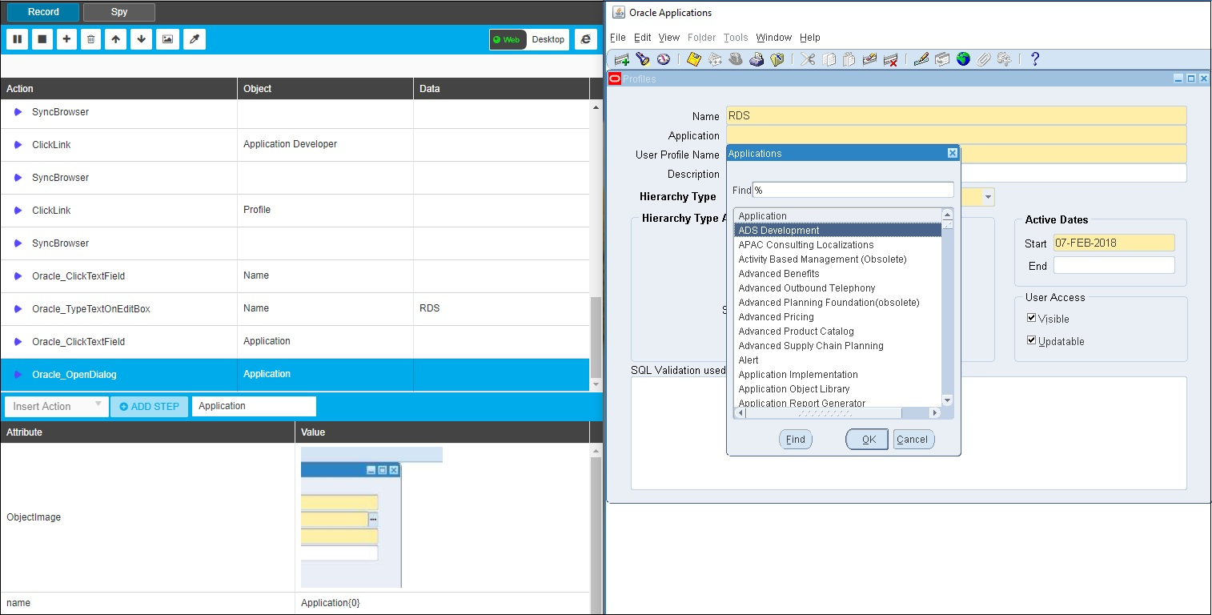Expand the Oracle_OpenDialog step arrow
The image size is (1212, 615).
[x=18, y=375]
